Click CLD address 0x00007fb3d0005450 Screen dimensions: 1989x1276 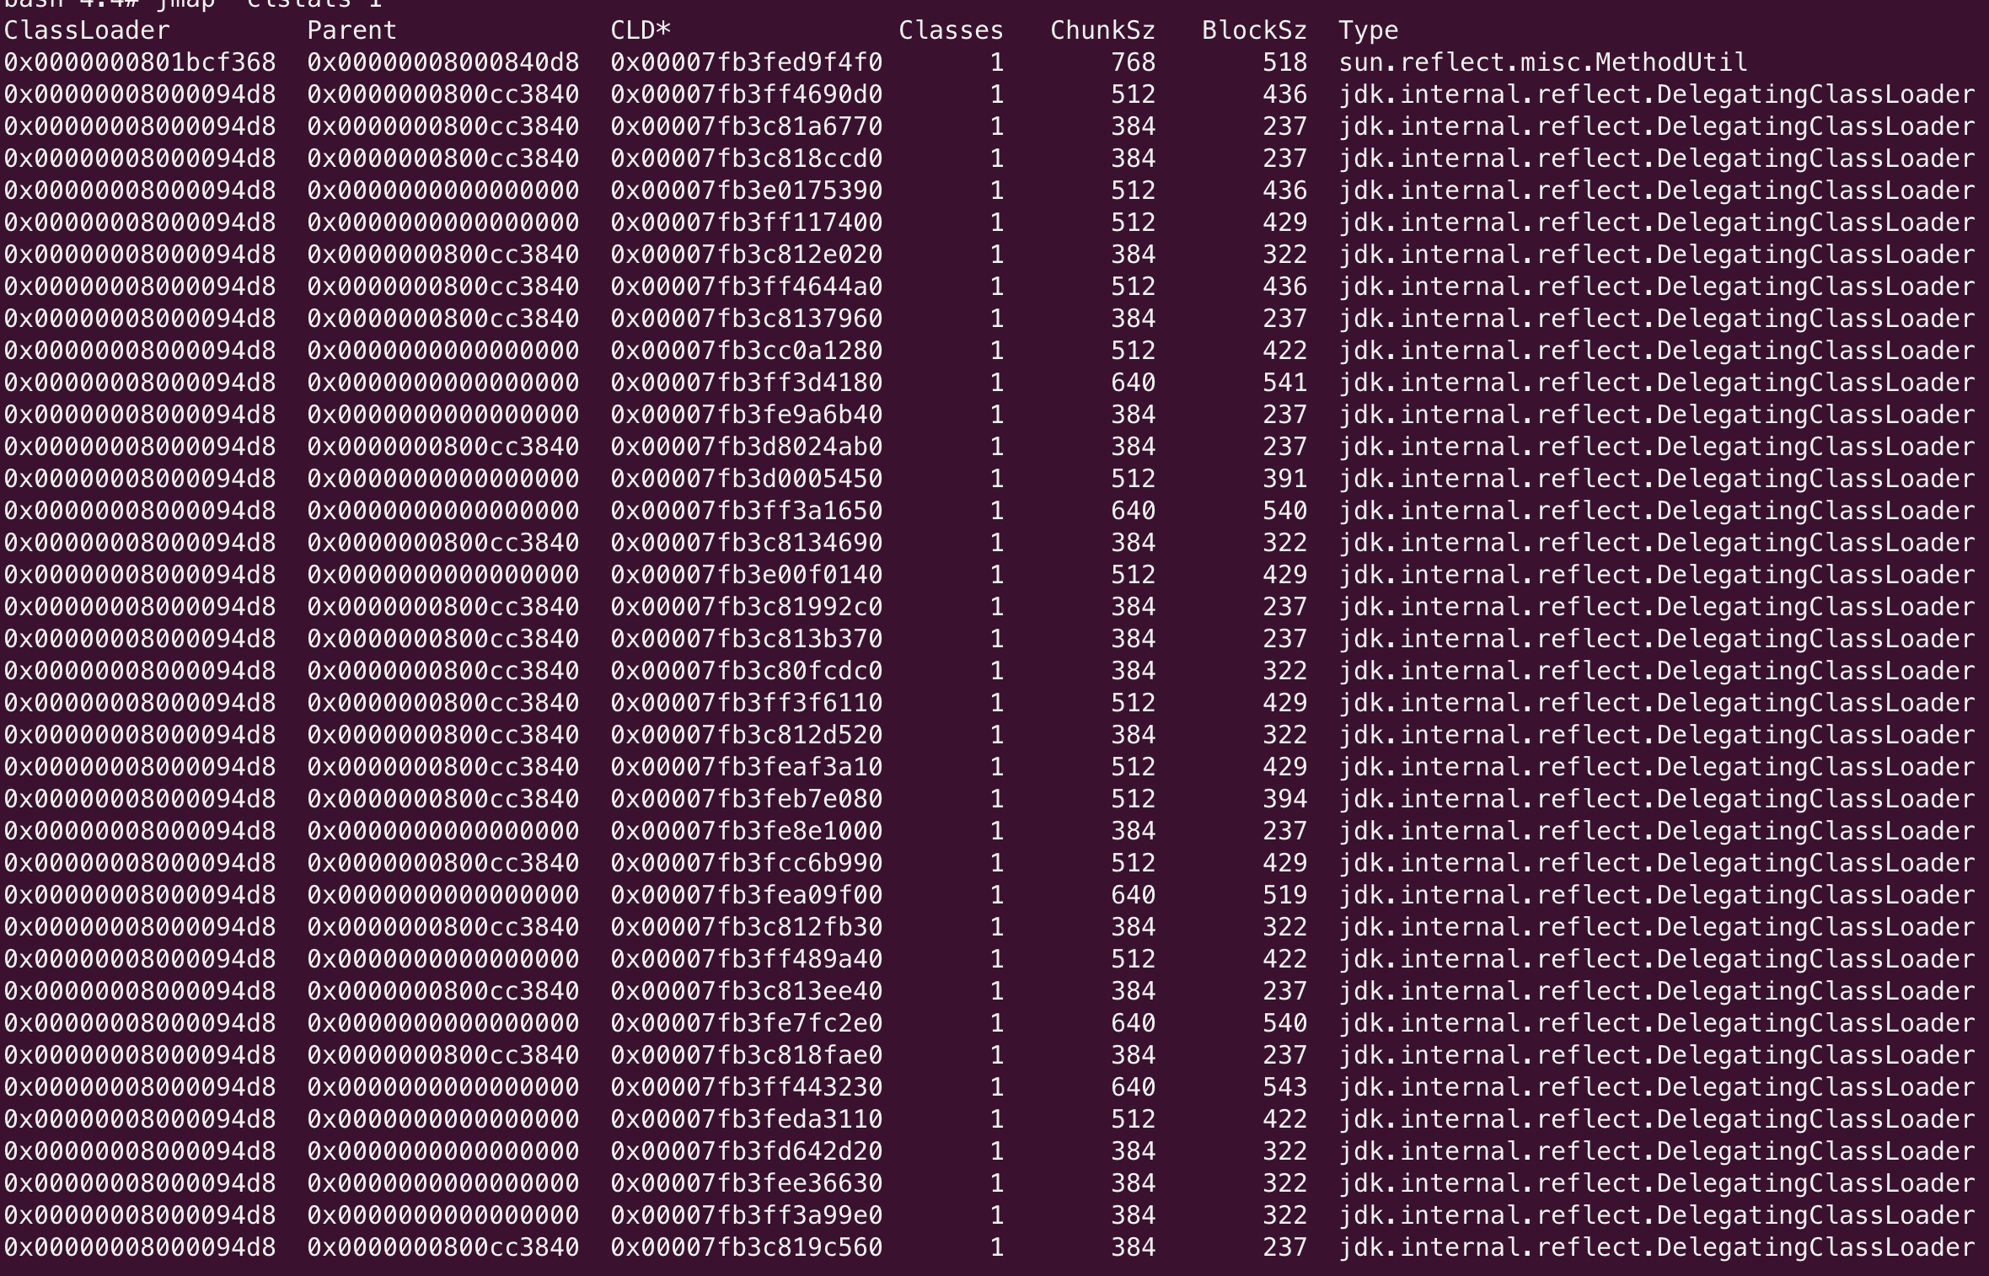747,479
